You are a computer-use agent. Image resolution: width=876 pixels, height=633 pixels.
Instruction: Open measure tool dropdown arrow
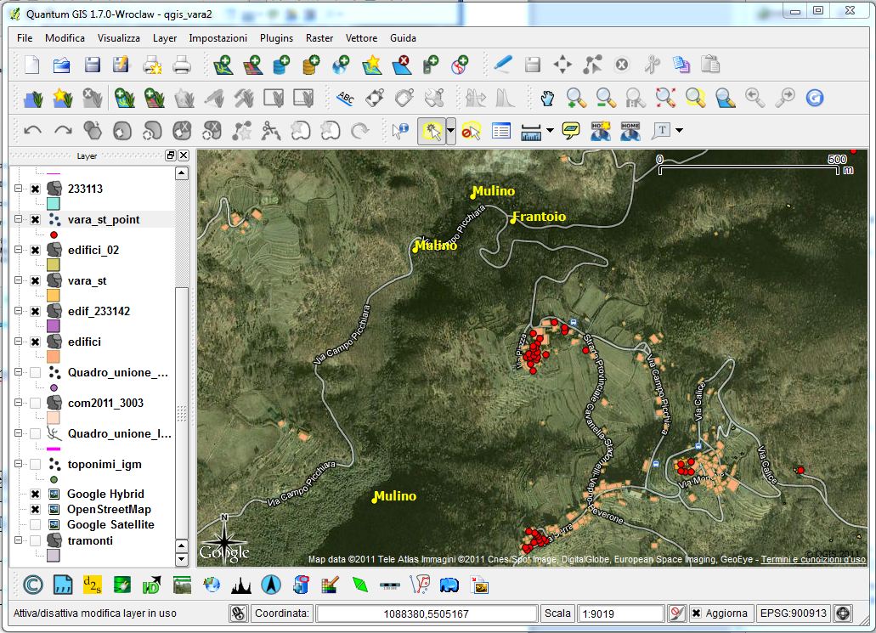tap(550, 131)
